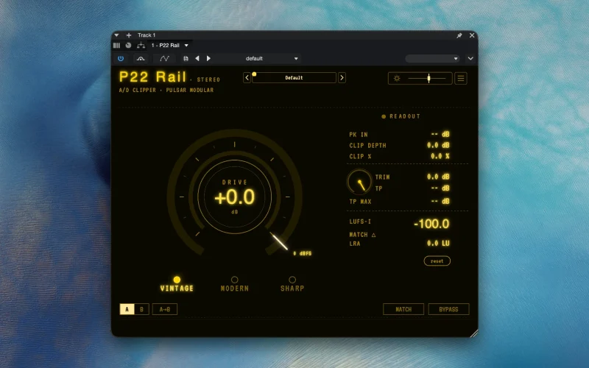Click the +0.0 drive value
The image size is (589, 368).
pos(234,197)
